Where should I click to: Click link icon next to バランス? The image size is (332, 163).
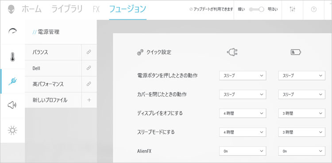89,52
